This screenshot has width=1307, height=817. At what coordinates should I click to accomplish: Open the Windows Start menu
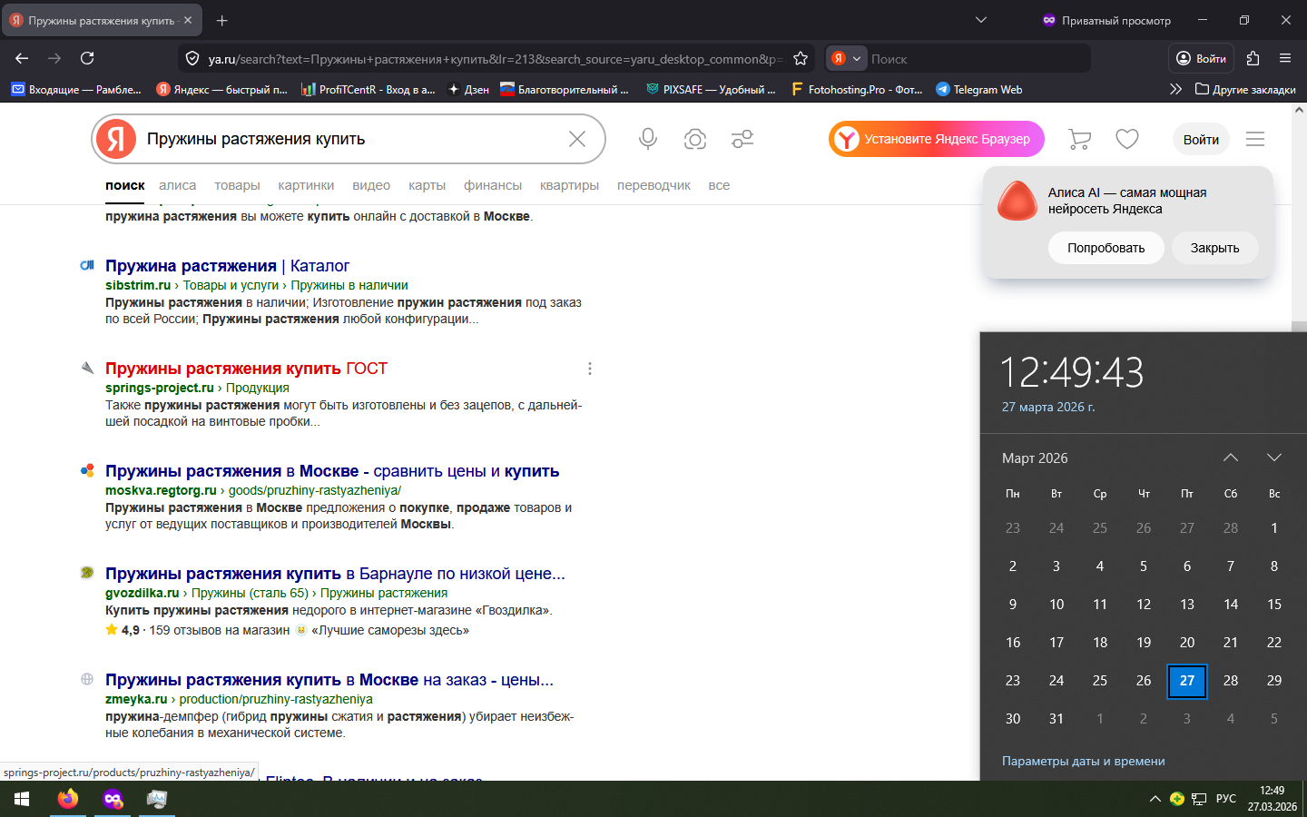click(22, 799)
